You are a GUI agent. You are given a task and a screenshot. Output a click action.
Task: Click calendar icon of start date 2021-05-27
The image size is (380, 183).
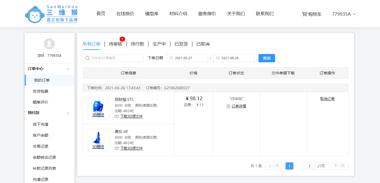tap(171, 58)
